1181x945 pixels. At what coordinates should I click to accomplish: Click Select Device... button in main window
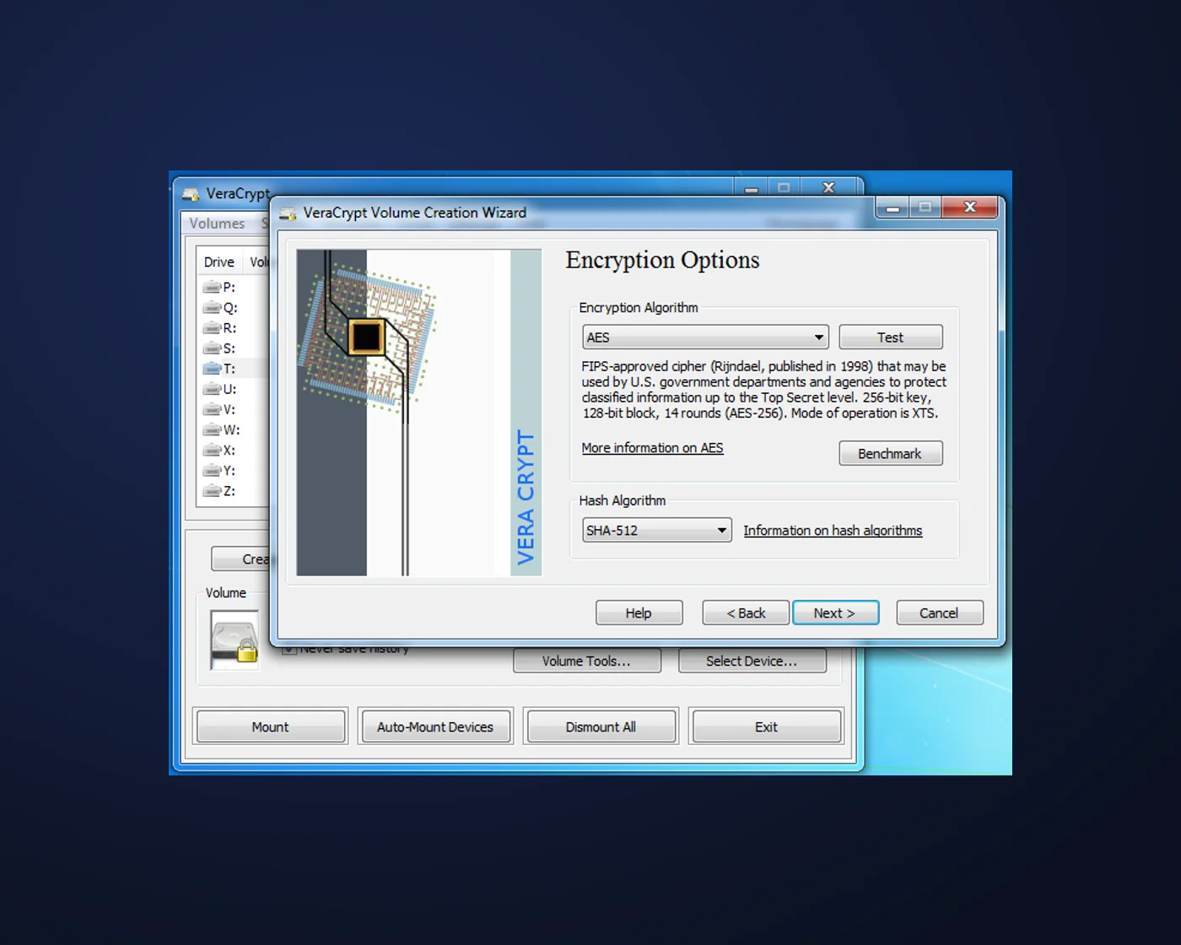point(752,661)
